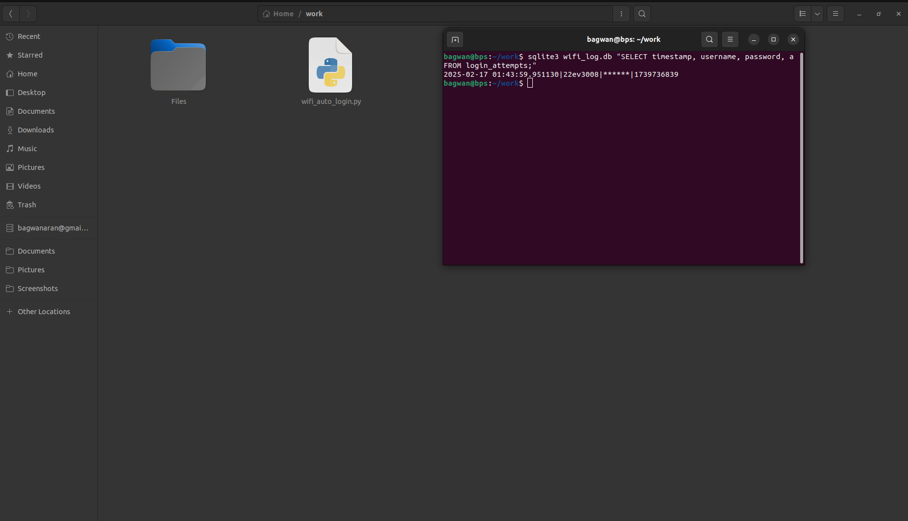Viewport: 908px width, 521px height.
Task: Go back in Files navigation
Action: pos(11,14)
